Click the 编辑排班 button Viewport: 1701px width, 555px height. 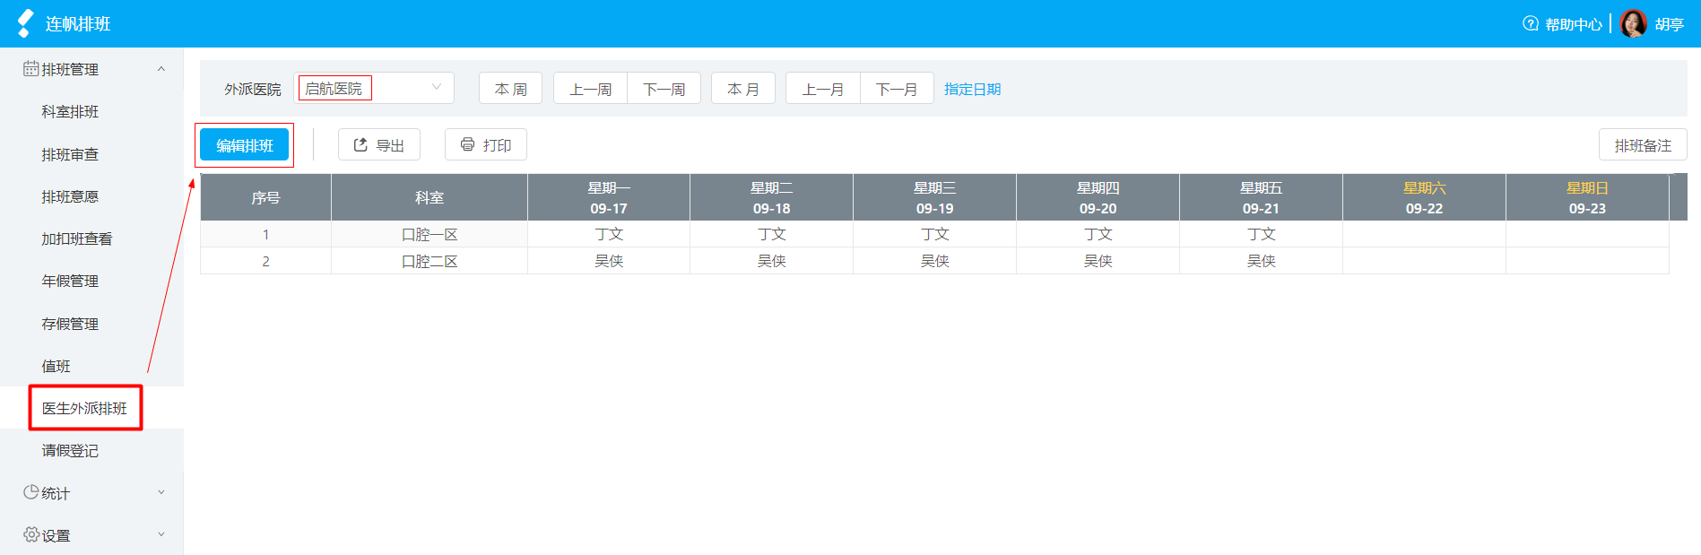click(x=244, y=145)
